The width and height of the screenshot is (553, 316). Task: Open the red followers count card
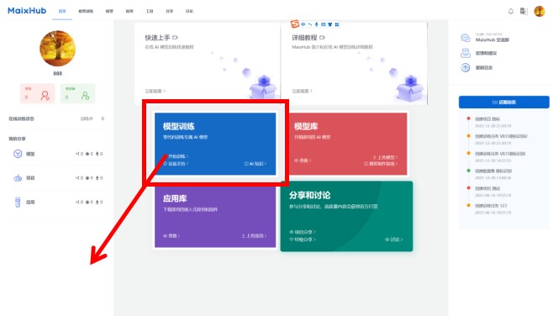(37, 93)
